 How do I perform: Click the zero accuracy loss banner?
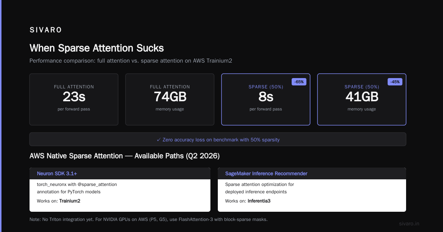[x=218, y=140]
